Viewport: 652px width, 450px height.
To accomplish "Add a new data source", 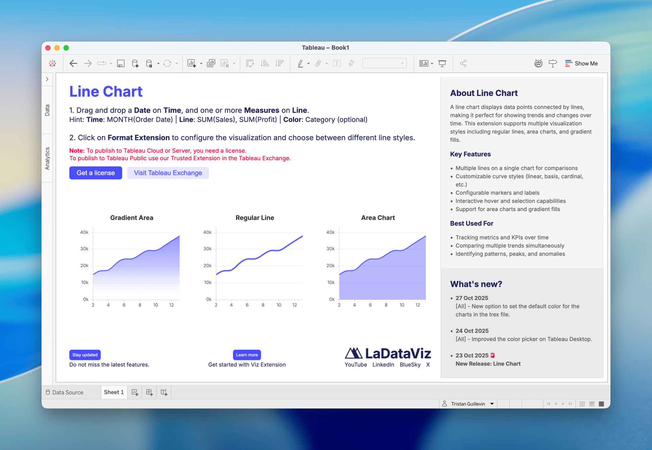I will [x=135, y=63].
